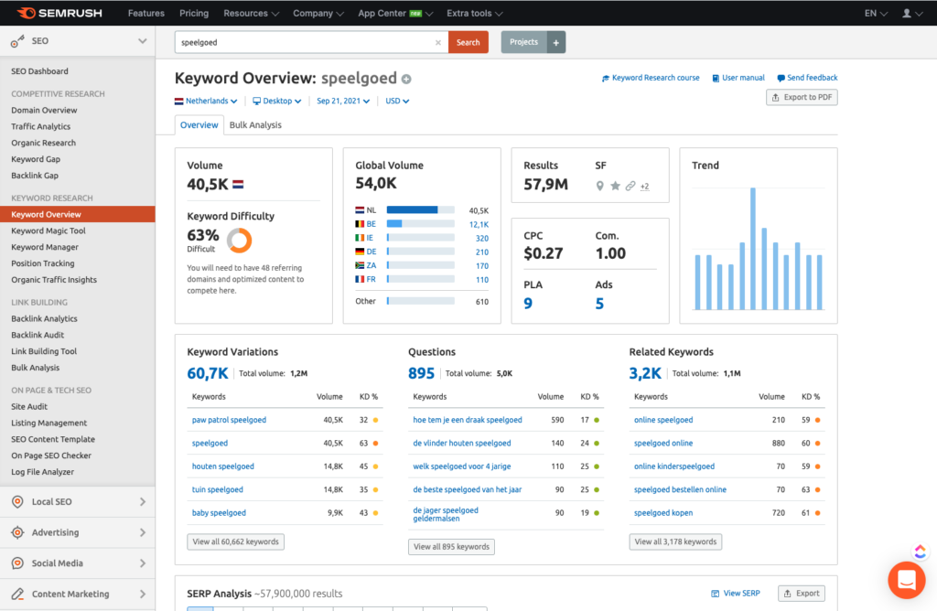Open the USD currency dropdown
Viewport: 937px width, 611px height.
coord(397,101)
